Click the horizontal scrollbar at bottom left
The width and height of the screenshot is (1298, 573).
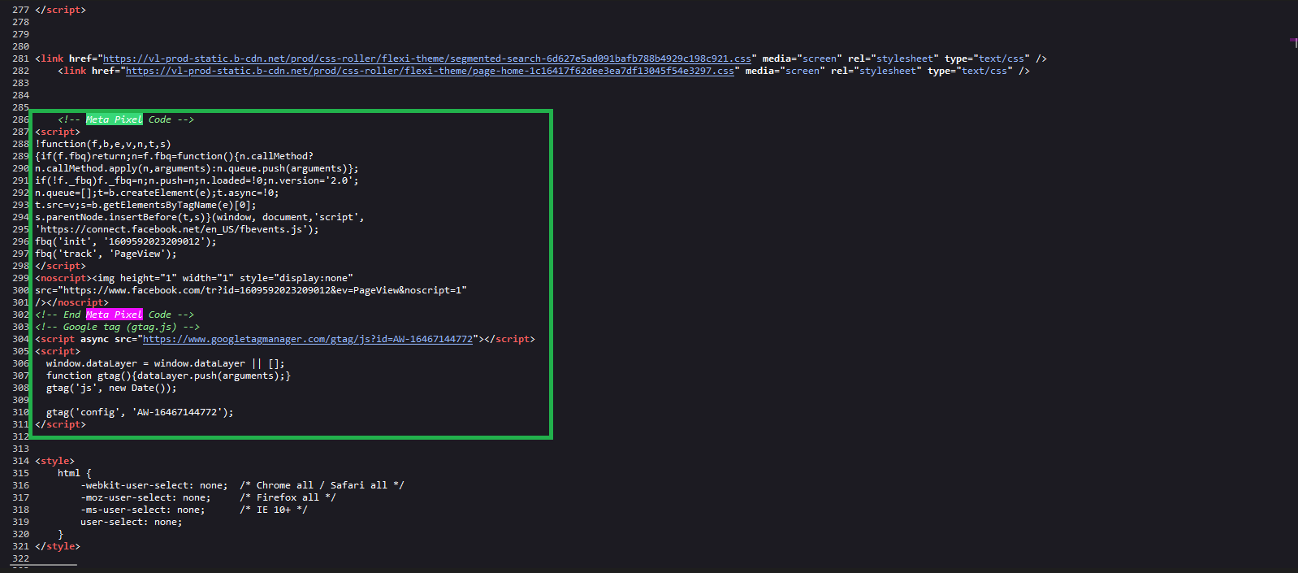tap(45, 565)
